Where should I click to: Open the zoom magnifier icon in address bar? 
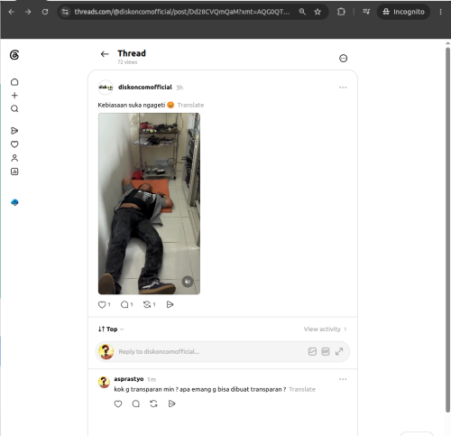(x=302, y=12)
